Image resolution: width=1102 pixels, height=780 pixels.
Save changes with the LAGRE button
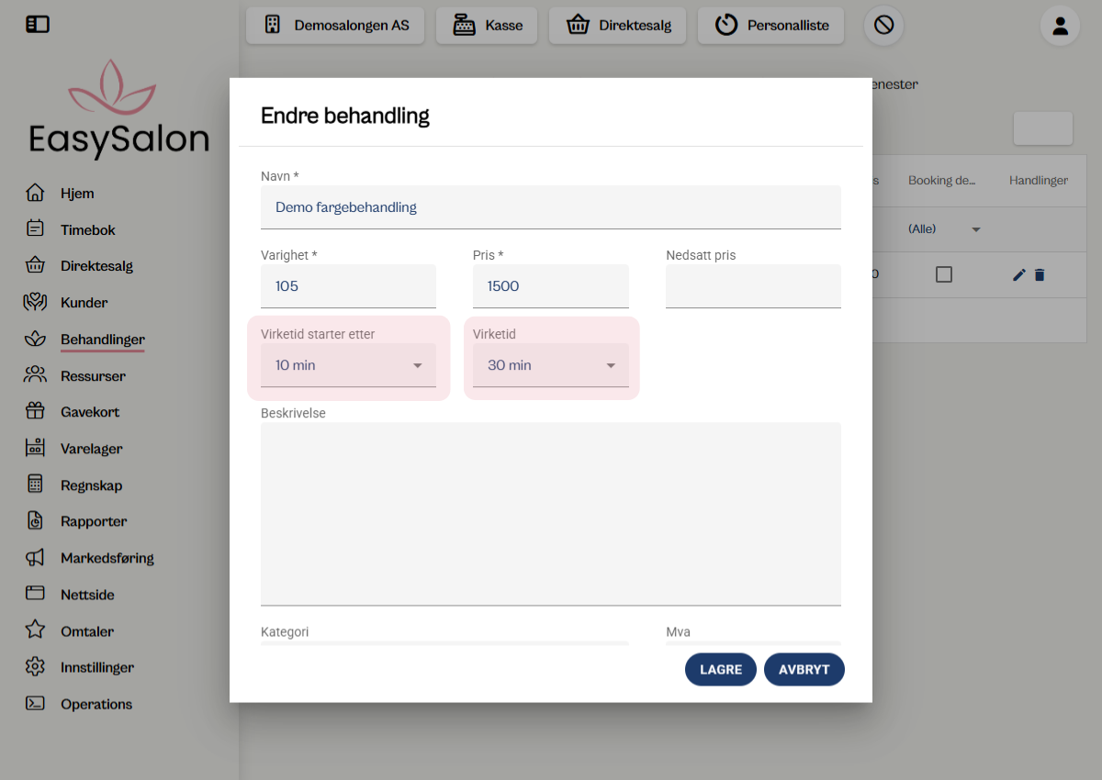[x=720, y=669]
